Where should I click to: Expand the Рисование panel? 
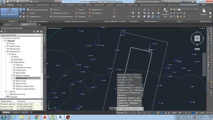134,21
